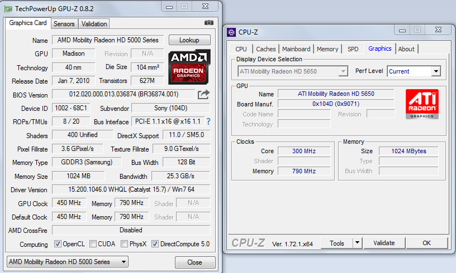Click the AMD Radeon Graphics logo

click(x=189, y=67)
